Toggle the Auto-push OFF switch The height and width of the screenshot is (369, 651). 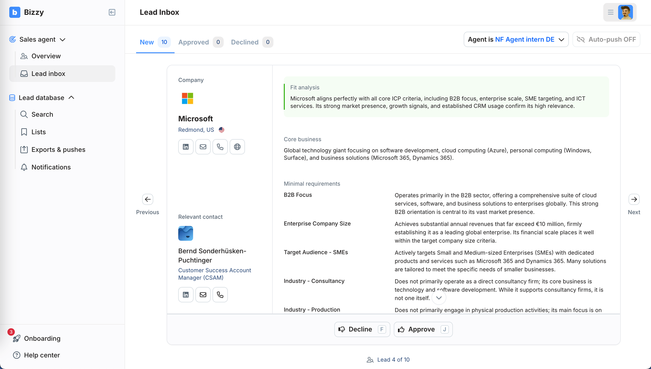point(606,40)
